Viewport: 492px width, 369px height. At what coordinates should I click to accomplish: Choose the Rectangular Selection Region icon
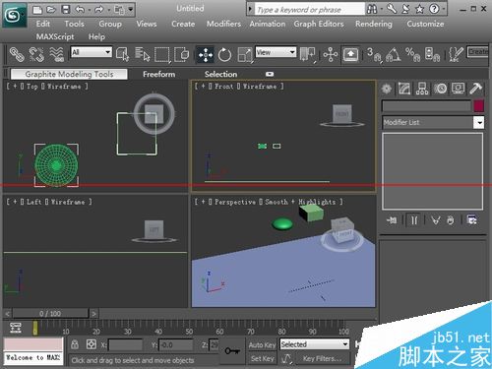(x=162, y=55)
